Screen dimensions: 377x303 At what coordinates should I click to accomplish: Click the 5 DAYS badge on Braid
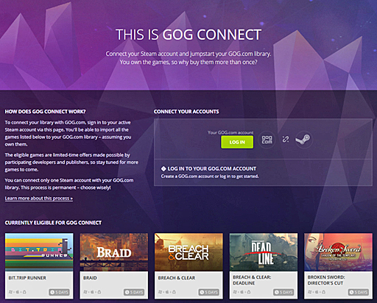point(134,292)
